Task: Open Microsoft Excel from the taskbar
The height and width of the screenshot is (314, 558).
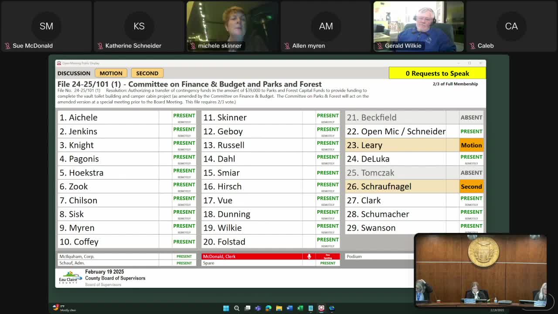Action: coord(300,308)
